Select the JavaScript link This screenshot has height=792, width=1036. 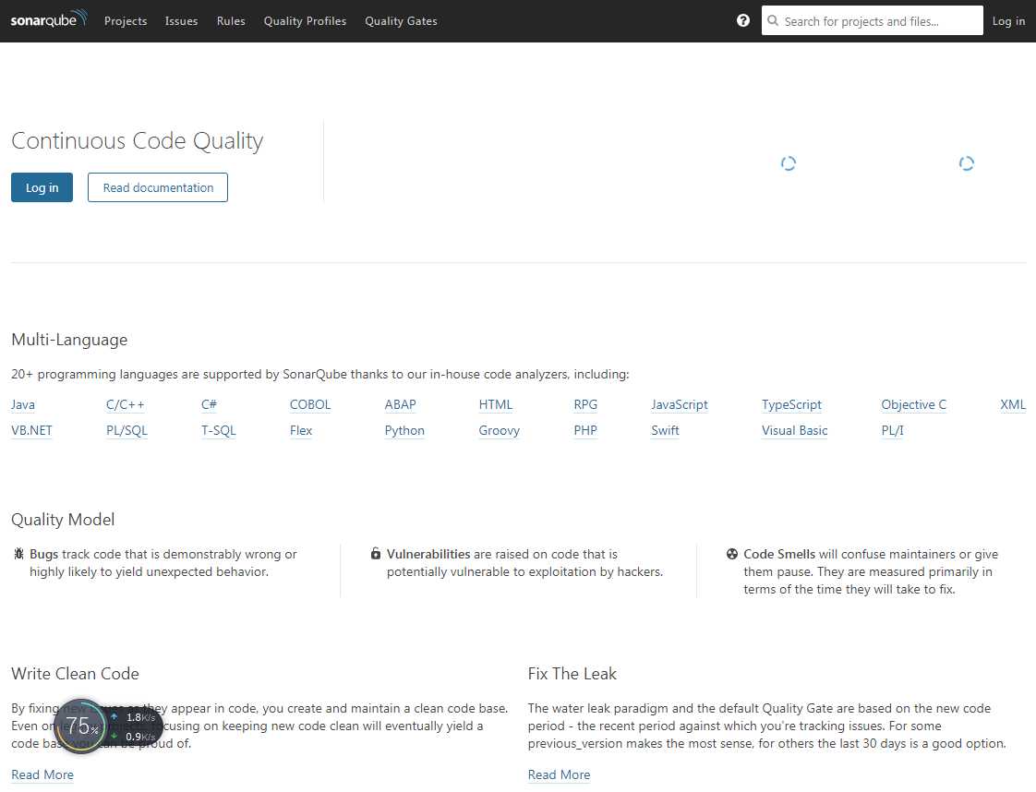(x=680, y=404)
